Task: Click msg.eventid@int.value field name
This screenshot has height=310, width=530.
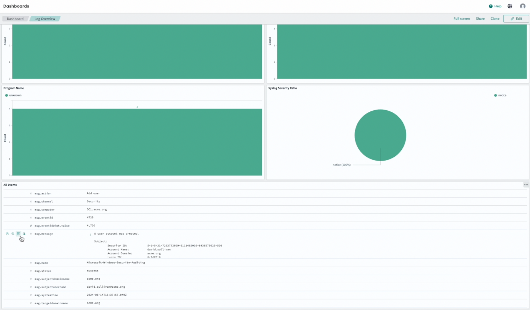Action: click(52, 226)
